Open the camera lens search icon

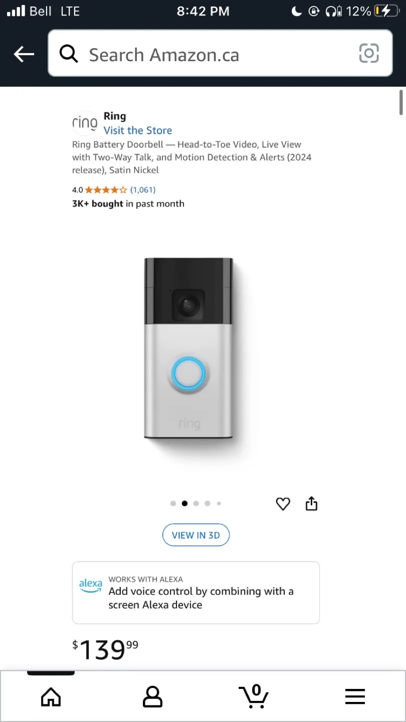[x=369, y=53]
